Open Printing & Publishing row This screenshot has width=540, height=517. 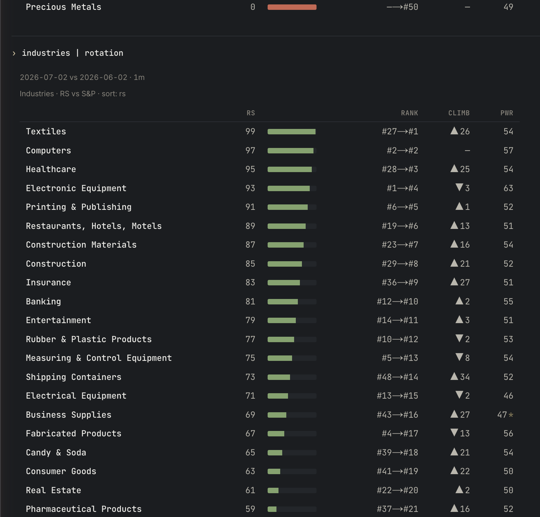click(x=270, y=207)
